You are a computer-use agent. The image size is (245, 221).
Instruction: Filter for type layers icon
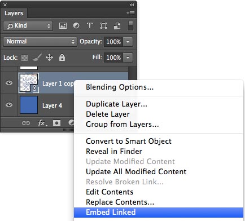pyautogui.click(x=90, y=25)
